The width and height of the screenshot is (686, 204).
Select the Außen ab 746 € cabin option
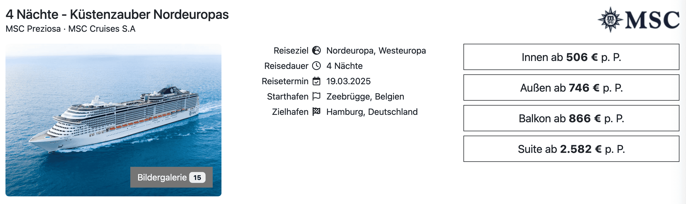click(571, 88)
